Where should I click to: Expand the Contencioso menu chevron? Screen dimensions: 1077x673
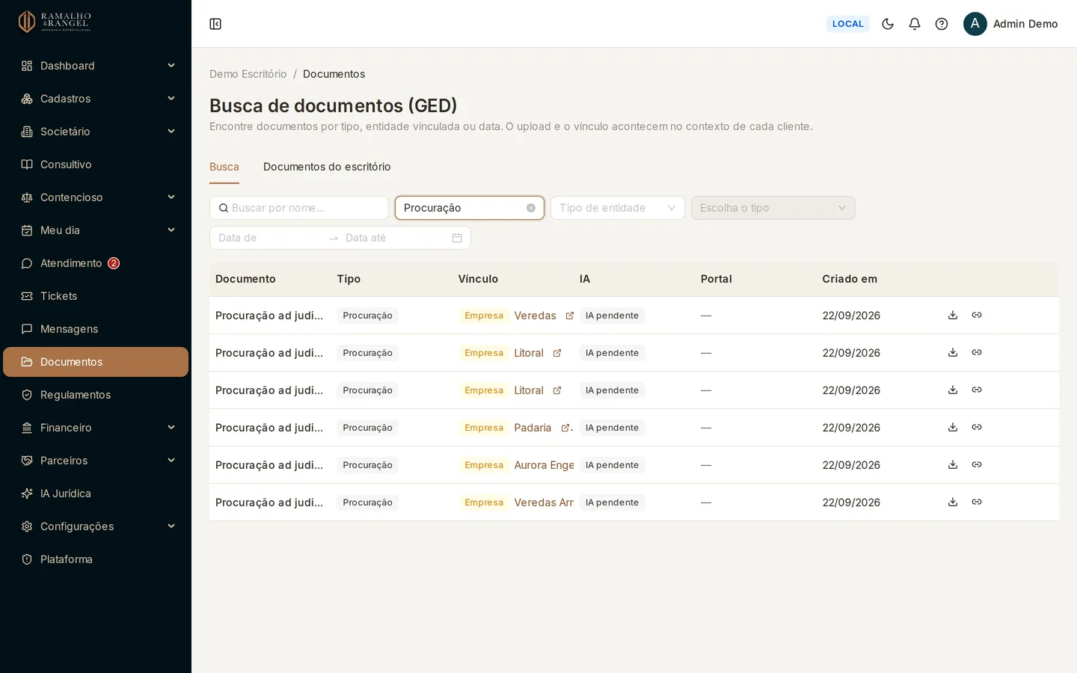click(171, 197)
